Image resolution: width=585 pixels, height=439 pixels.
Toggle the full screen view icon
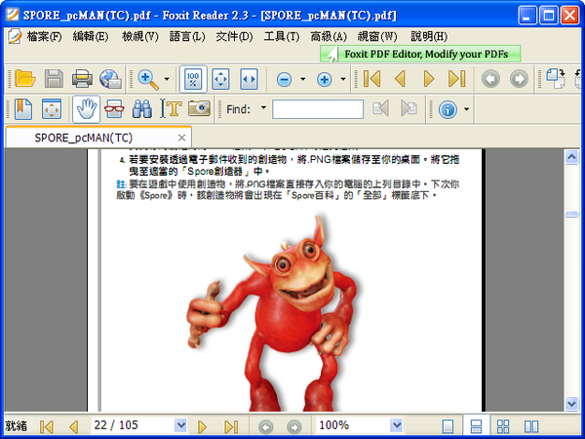[x=52, y=109]
